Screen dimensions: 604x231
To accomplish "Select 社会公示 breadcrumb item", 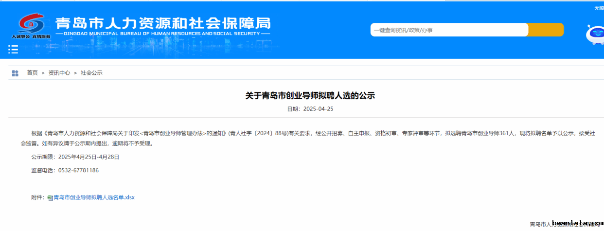I will 91,73.
